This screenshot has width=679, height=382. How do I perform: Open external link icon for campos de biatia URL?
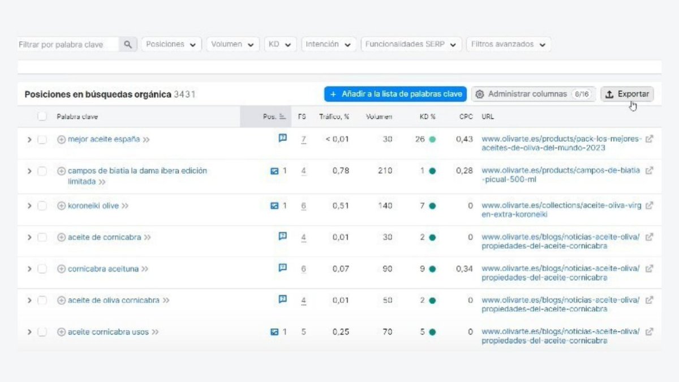point(649,170)
